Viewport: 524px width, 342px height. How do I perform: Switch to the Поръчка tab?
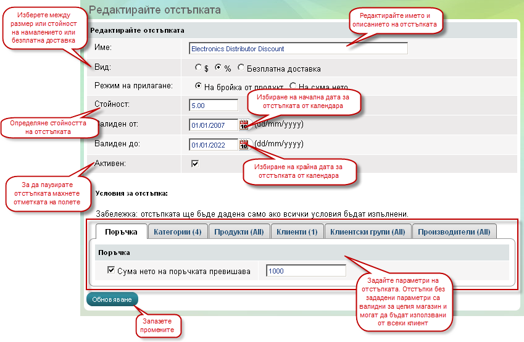pos(121,232)
